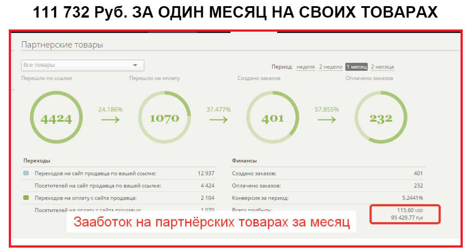Click the 1070 payment-visits circle chart

click(164, 117)
